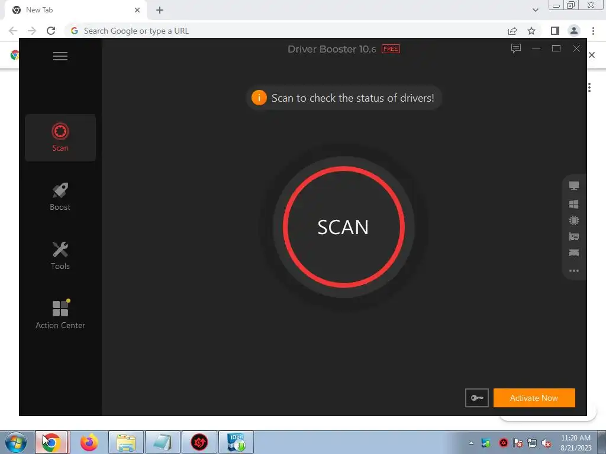Image resolution: width=606 pixels, height=454 pixels.
Task: Maximize the Driver Booster window
Action: tap(556, 48)
